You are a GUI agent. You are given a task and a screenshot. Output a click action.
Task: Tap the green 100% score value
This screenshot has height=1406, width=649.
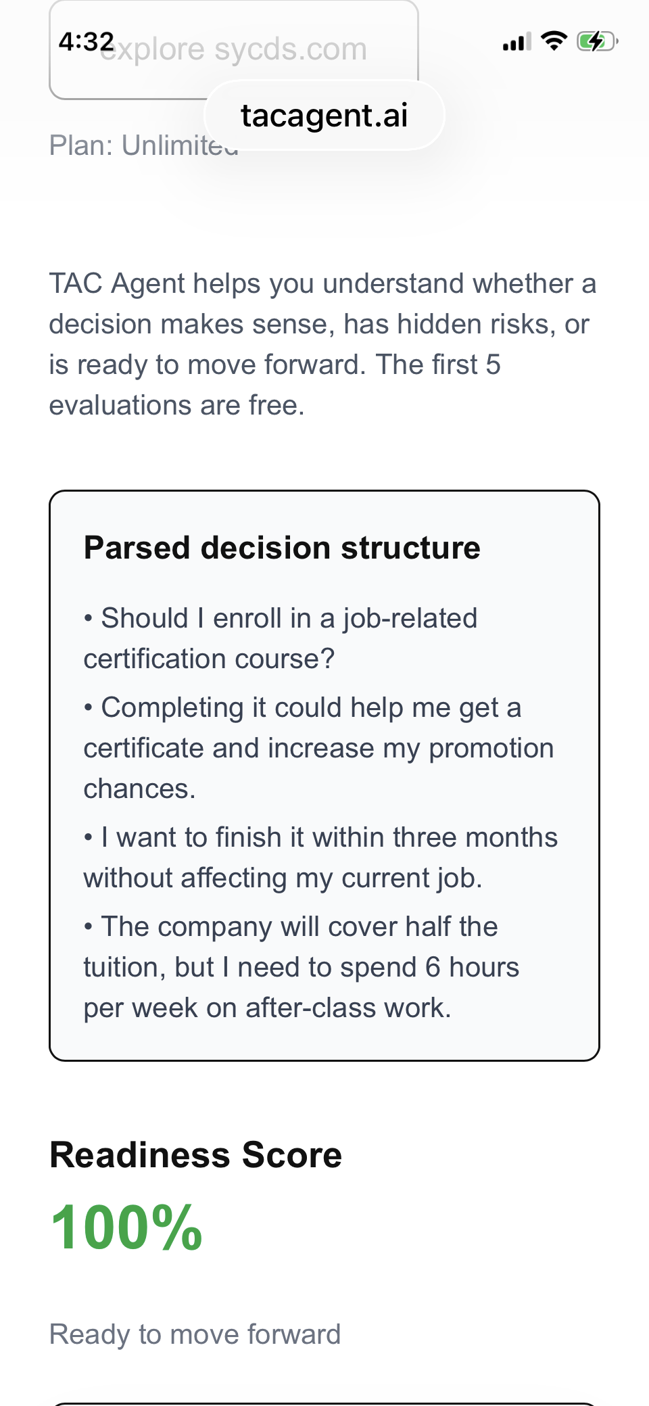(127, 1227)
